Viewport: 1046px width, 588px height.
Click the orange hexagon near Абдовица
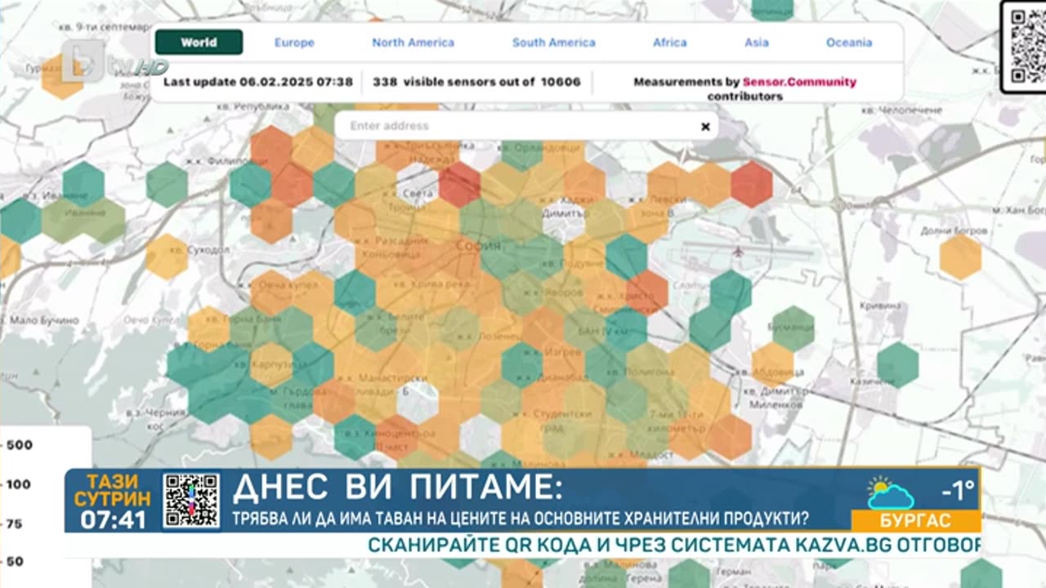coord(772,365)
